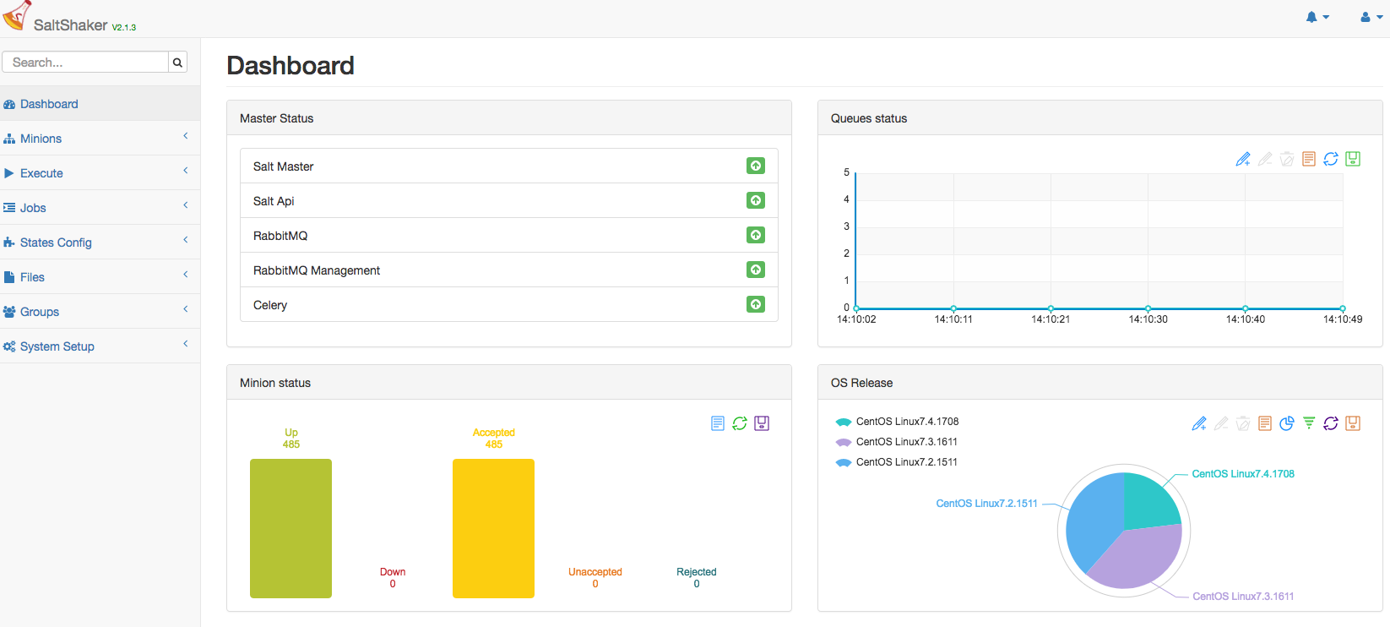Open the States Config menu item
The height and width of the screenshot is (627, 1390).
point(56,243)
